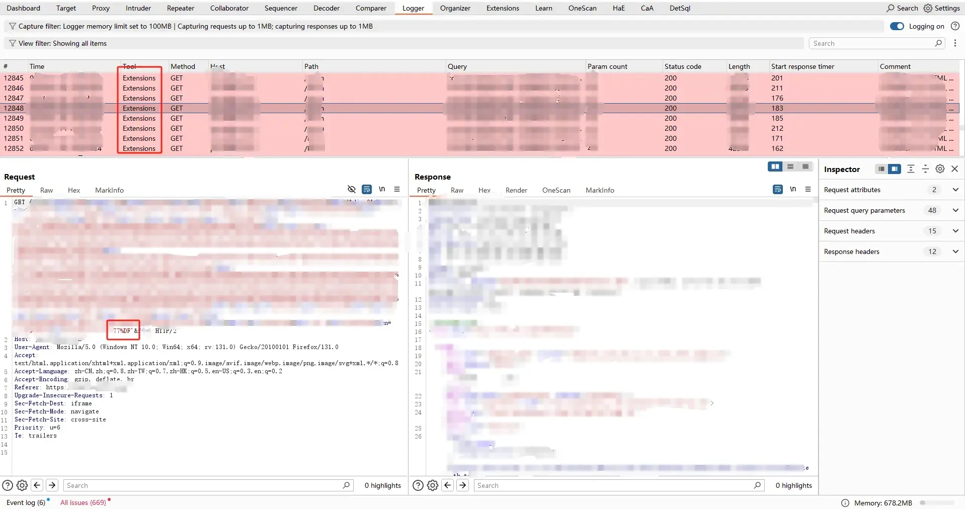Close the Inspector panel
The height and width of the screenshot is (509, 965).
pyautogui.click(x=954, y=169)
